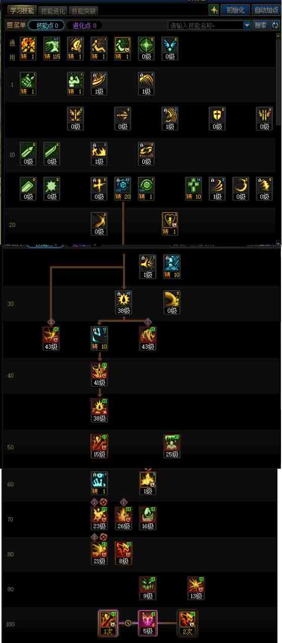This screenshot has width=282, height=643.
Task: Select the shield skill icon at 0级
Action: pyautogui.click(x=217, y=118)
